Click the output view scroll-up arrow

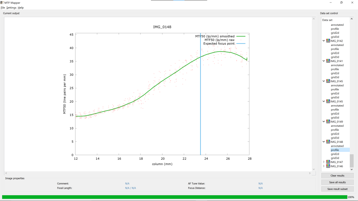314,19
